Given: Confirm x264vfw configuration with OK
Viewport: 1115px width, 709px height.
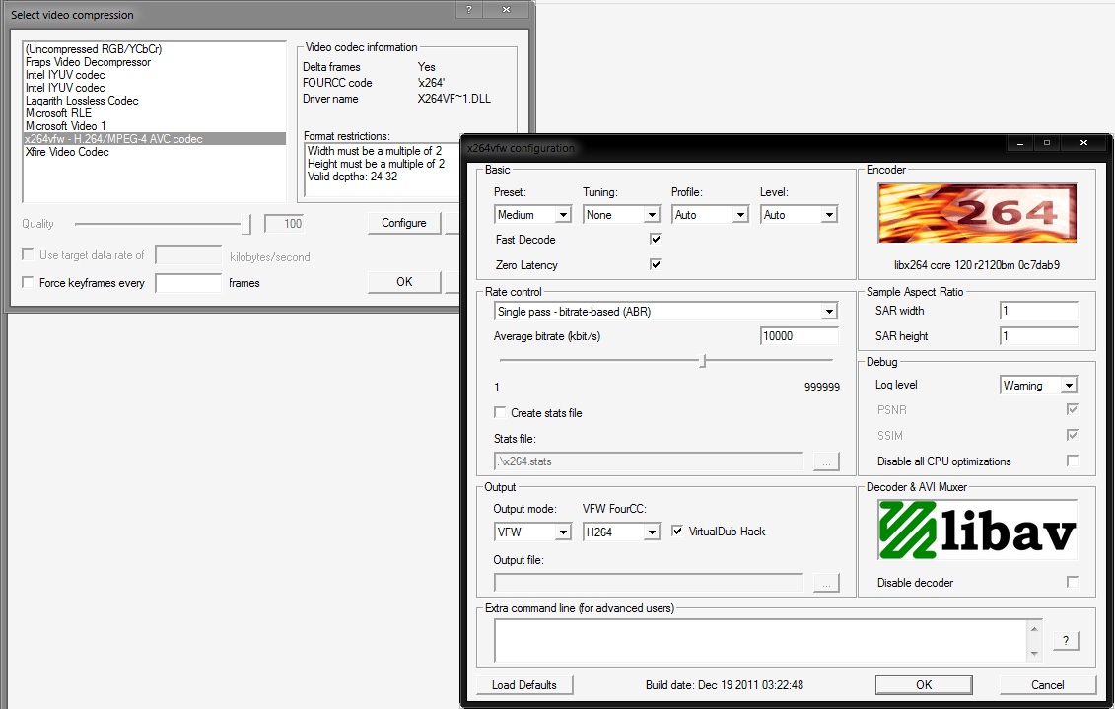Looking at the screenshot, I should click(x=924, y=684).
